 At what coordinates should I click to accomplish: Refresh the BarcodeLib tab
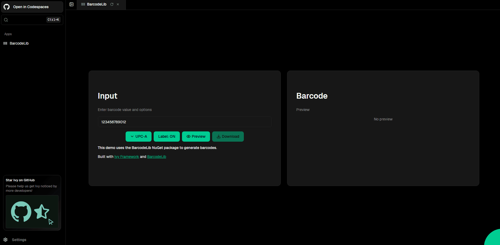tap(112, 4)
